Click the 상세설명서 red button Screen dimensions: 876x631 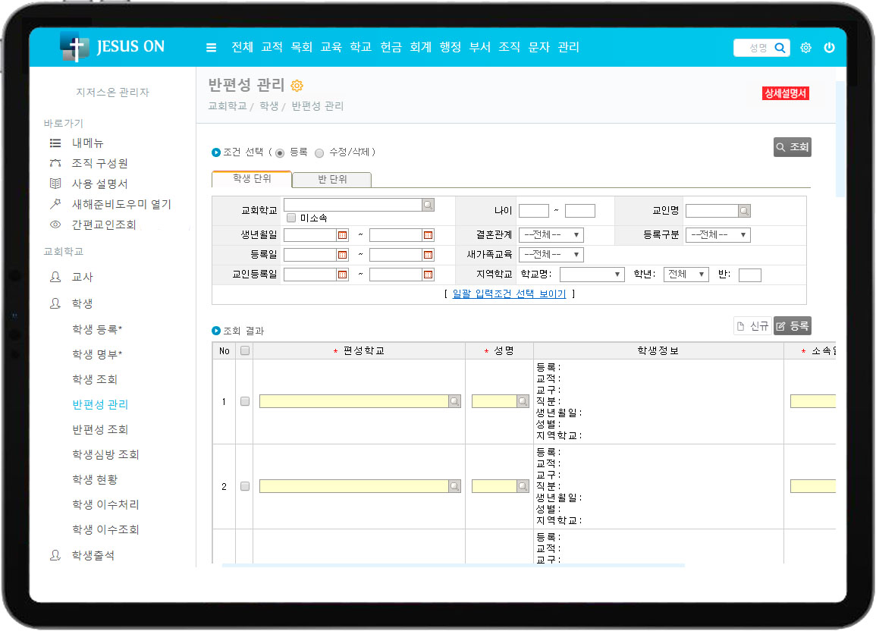786,93
